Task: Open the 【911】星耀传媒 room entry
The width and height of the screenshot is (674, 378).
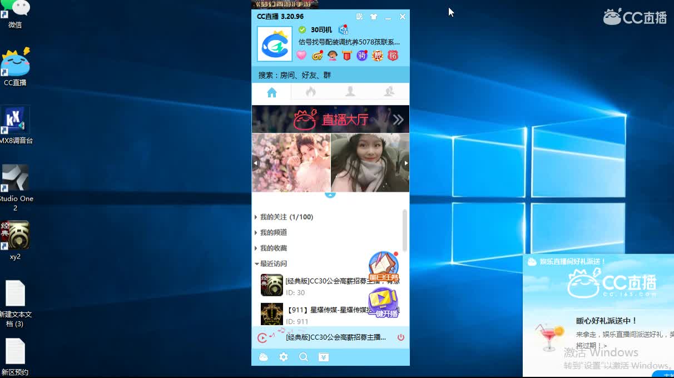Action: (328, 314)
